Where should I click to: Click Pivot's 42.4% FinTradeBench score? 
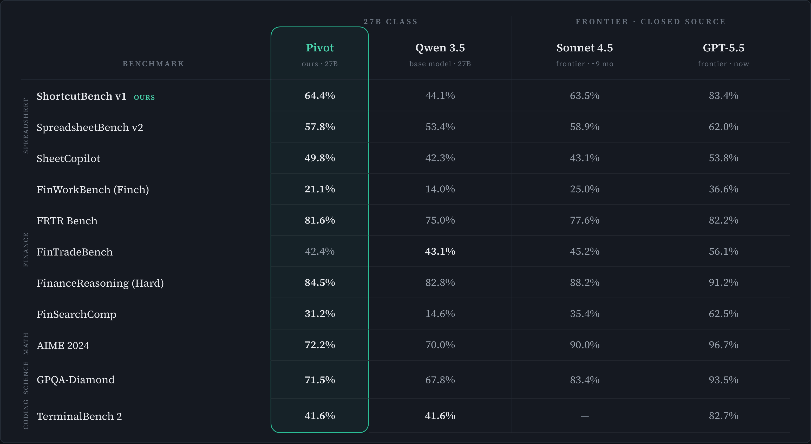click(x=319, y=251)
